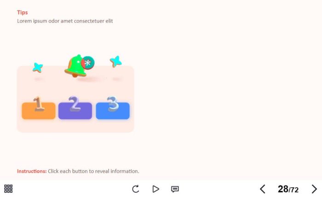
Task: Click the orange button numbered 1
Action: pos(39,111)
